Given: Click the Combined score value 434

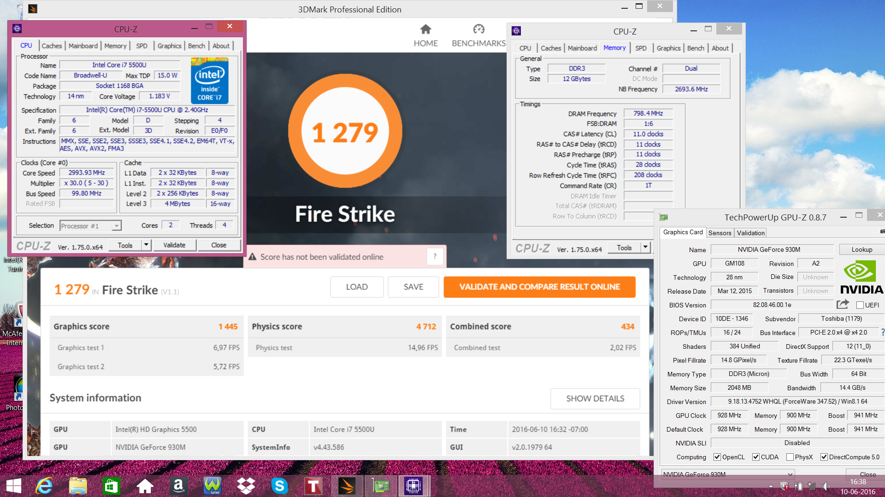Looking at the screenshot, I should pos(627,326).
